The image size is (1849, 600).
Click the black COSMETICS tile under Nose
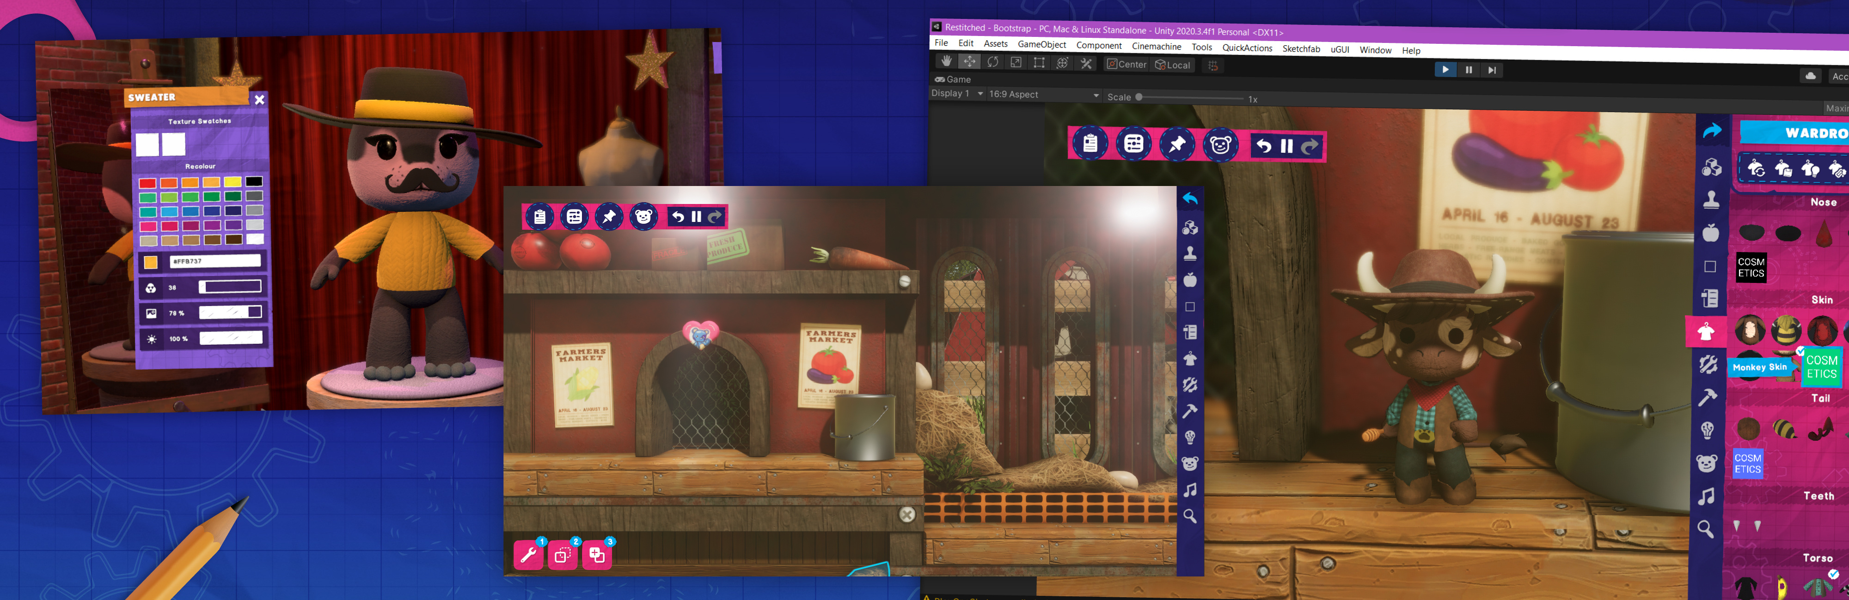pos(1751,268)
